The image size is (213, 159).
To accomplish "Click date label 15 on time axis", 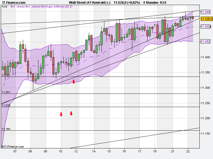I will pyautogui.click(x=109, y=151).
